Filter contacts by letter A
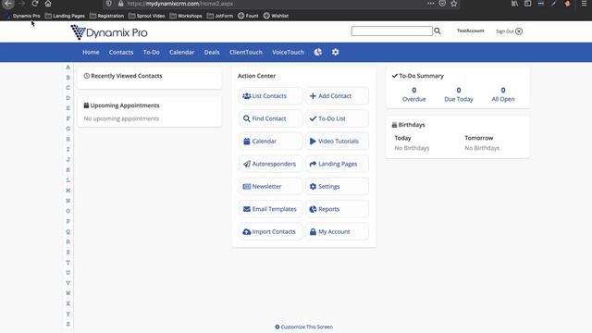 [x=68, y=68]
